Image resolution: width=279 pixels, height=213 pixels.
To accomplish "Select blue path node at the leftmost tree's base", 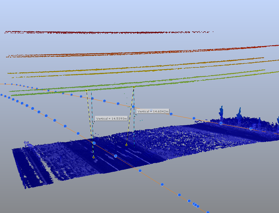I will [221, 123].
